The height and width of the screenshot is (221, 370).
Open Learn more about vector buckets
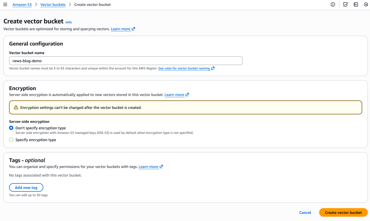(121, 29)
